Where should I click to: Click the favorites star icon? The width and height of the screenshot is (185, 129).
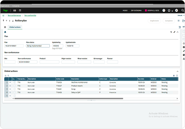pyautogui.click(x=169, y=10)
